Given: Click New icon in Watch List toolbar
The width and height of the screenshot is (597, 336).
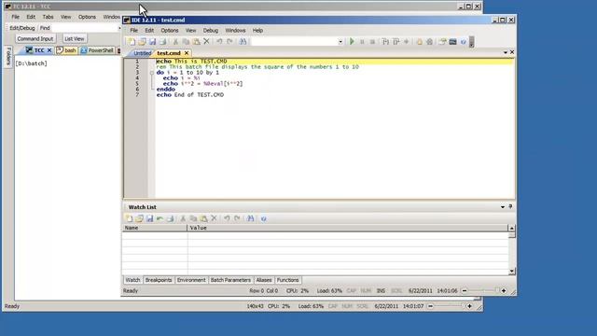Looking at the screenshot, I should point(129,218).
